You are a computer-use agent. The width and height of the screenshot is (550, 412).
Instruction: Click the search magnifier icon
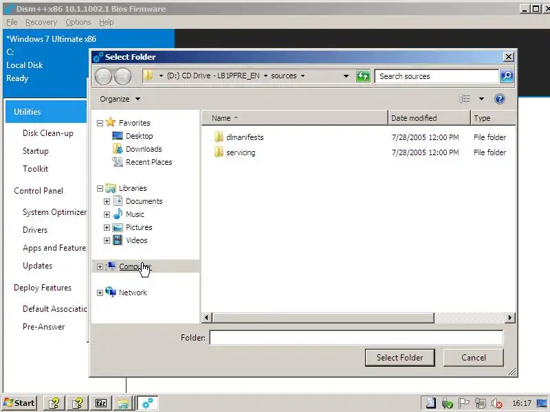point(507,76)
